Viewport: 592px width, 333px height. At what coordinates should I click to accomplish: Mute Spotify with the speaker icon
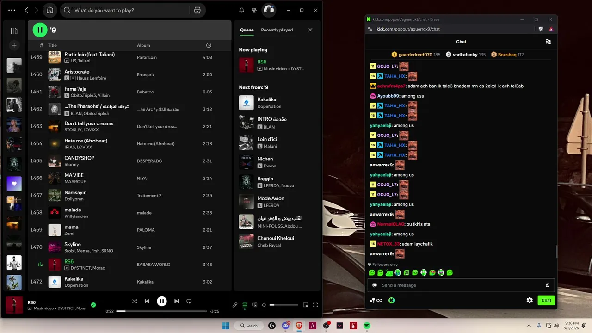coord(264,305)
